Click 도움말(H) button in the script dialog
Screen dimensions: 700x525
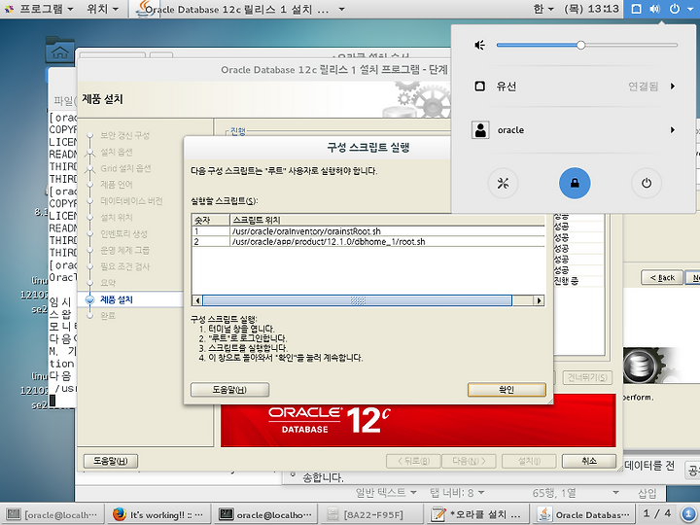229,389
